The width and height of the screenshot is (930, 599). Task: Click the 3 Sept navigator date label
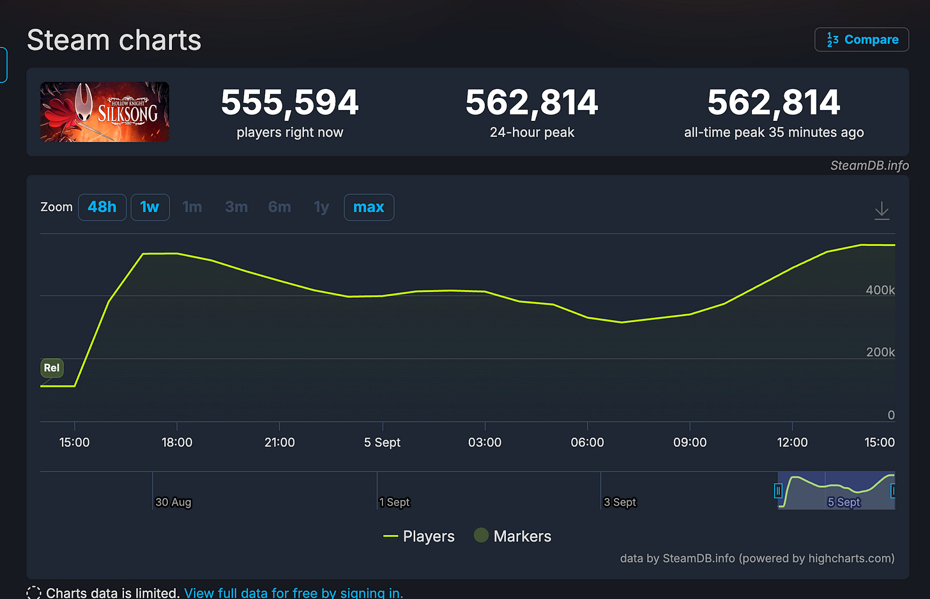coord(620,502)
